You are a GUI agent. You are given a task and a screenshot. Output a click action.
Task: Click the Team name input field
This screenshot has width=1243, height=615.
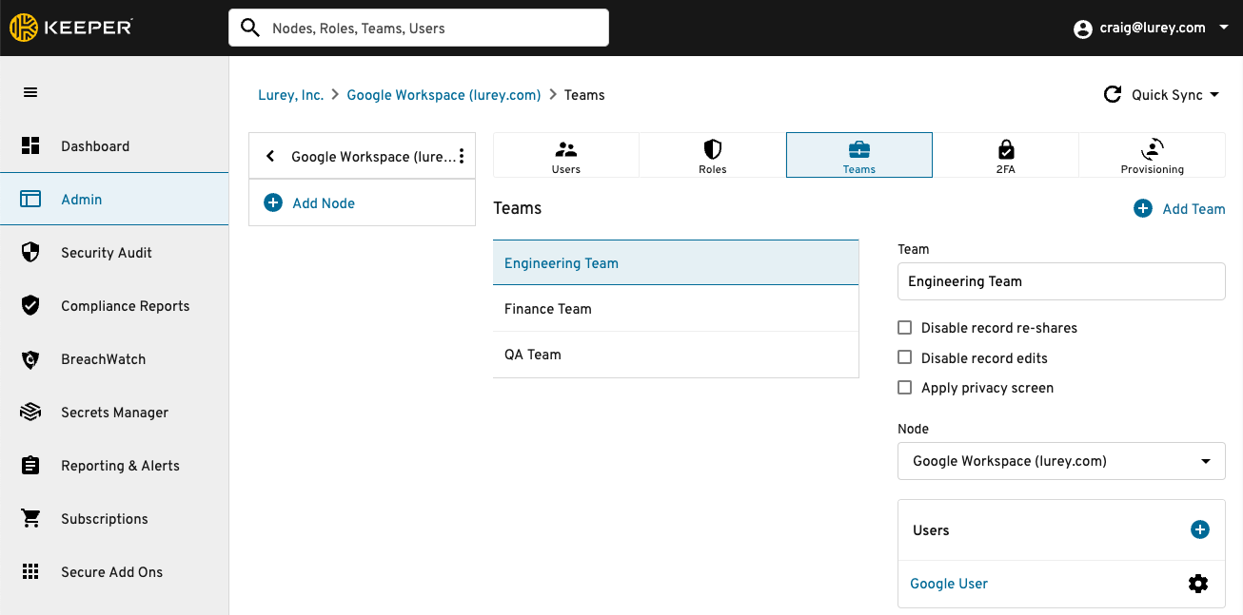click(x=1060, y=281)
